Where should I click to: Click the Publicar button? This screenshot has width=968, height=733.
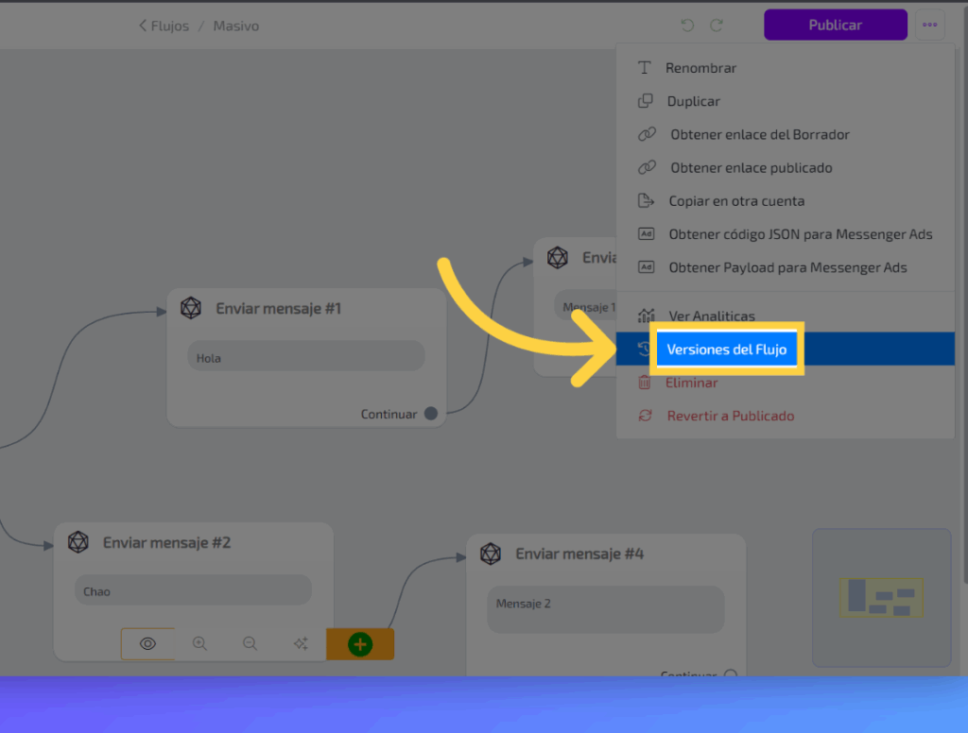[x=835, y=26]
